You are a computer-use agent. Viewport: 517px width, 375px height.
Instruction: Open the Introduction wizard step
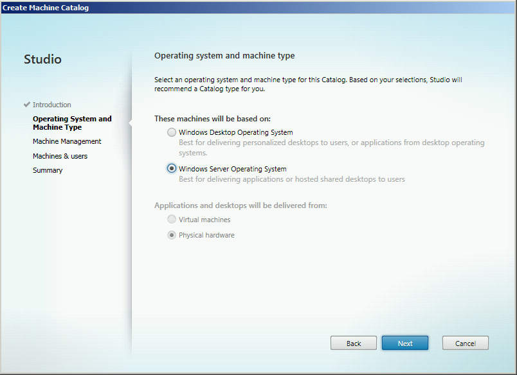pos(52,105)
